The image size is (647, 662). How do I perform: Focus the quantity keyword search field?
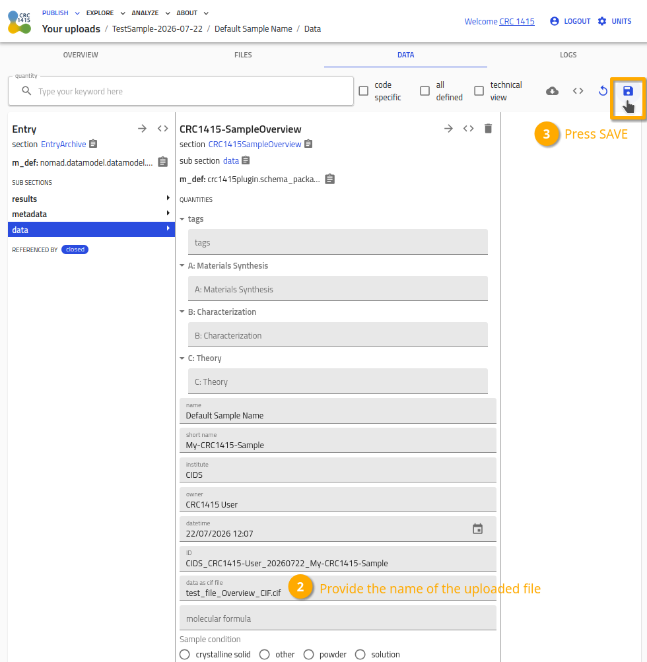point(181,91)
